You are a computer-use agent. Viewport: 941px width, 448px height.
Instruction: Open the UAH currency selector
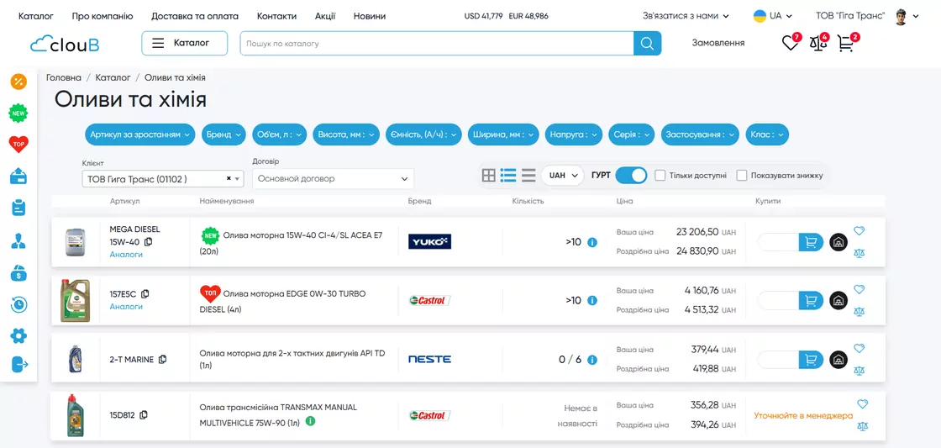pos(562,176)
